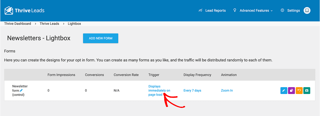The height and width of the screenshot is (116, 320).
Task: Click the purple clone form icon
Action: pos(292,91)
